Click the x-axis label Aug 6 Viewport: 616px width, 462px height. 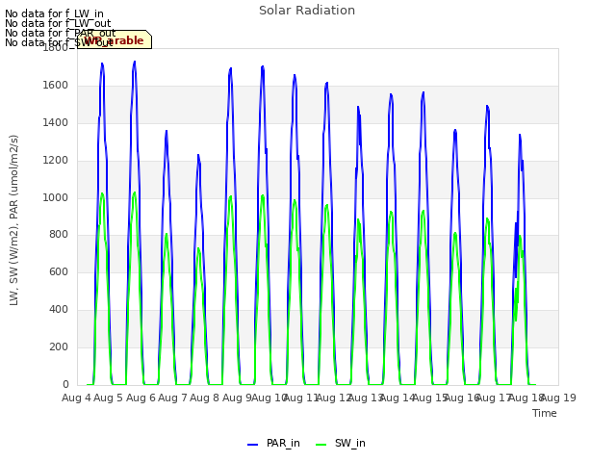pyautogui.click(x=141, y=398)
